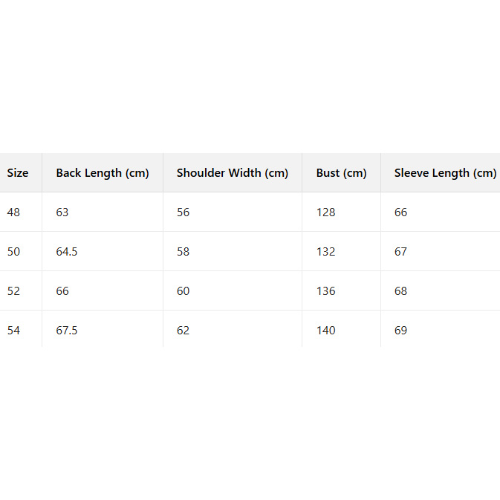Click shoulder width value 62
The width and height of the screenshot is (500, 500).
184,331
